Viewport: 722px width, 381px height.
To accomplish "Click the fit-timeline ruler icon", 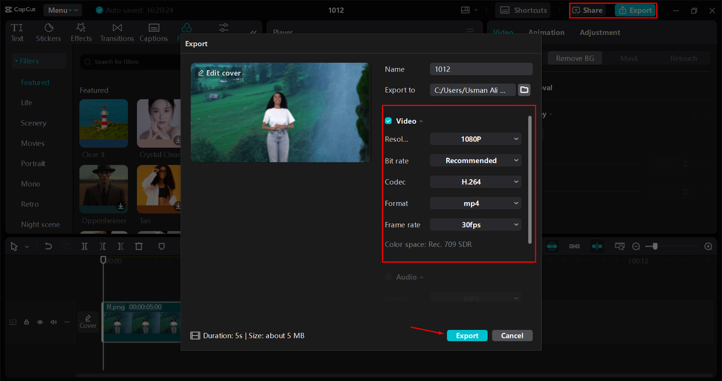I will [x=620, y=246].
